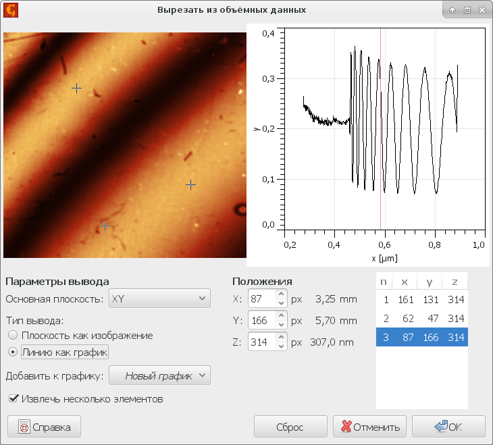Click the 'n' column header
Screen dimensions: 493x445
[x=384, y=281]
